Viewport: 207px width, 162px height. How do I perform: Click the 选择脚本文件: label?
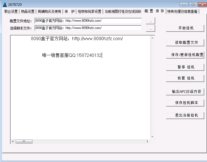tap(21, 28)
